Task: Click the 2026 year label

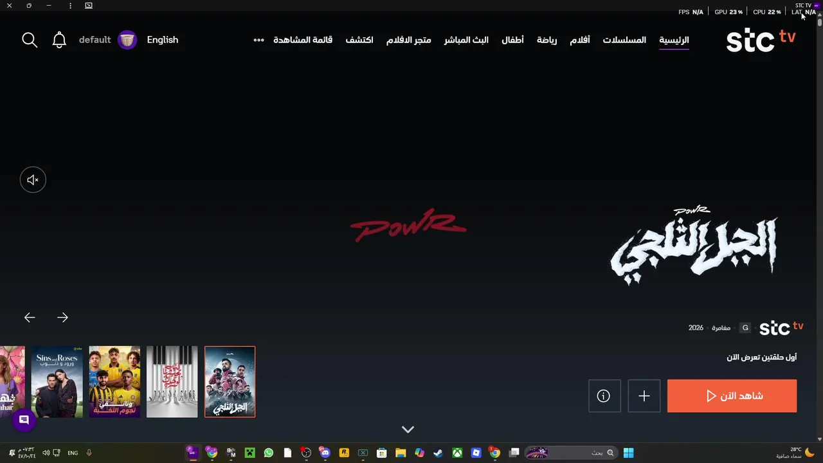Action: pos(696,328)
